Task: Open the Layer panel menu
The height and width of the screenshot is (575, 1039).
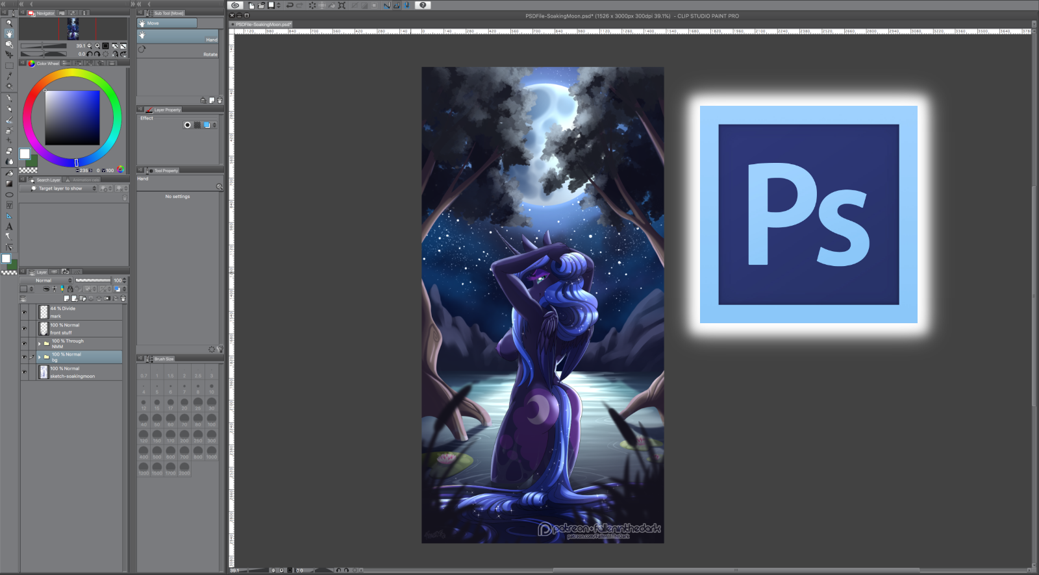Action: 23,272
